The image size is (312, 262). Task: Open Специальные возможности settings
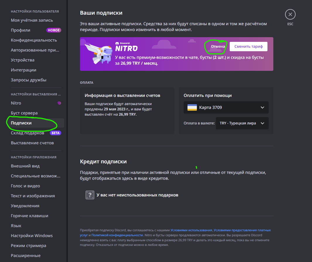click(35, 176)
